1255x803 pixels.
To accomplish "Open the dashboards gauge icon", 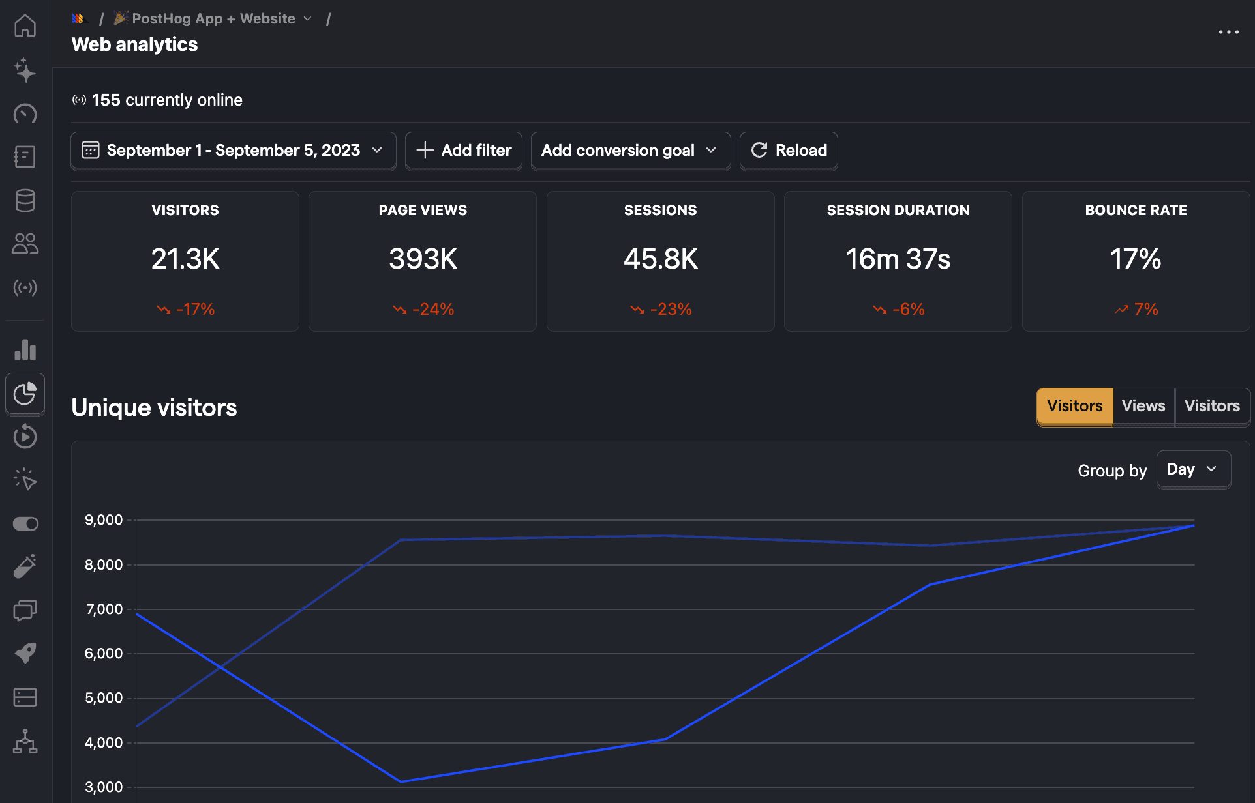I will [x=25, y=113].
